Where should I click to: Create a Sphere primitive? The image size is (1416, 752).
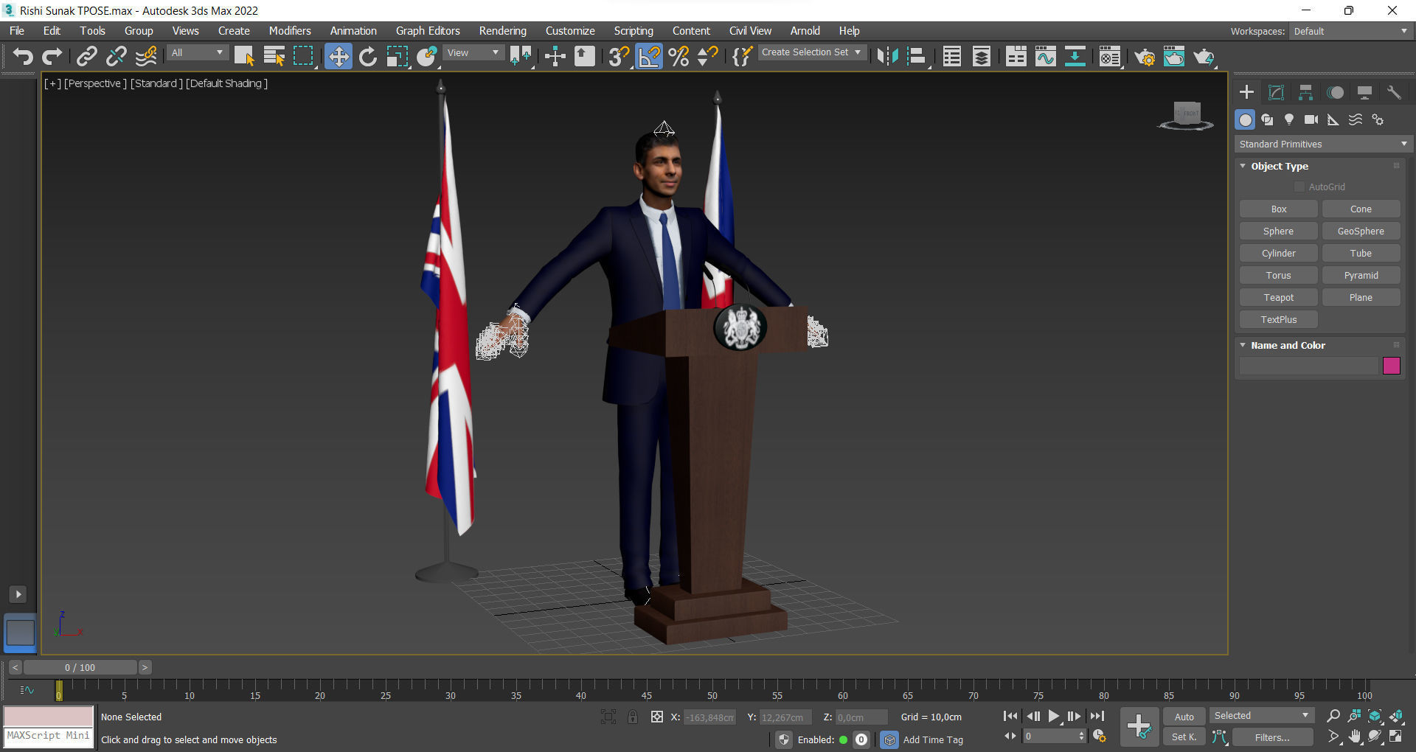click(1278, 231)
